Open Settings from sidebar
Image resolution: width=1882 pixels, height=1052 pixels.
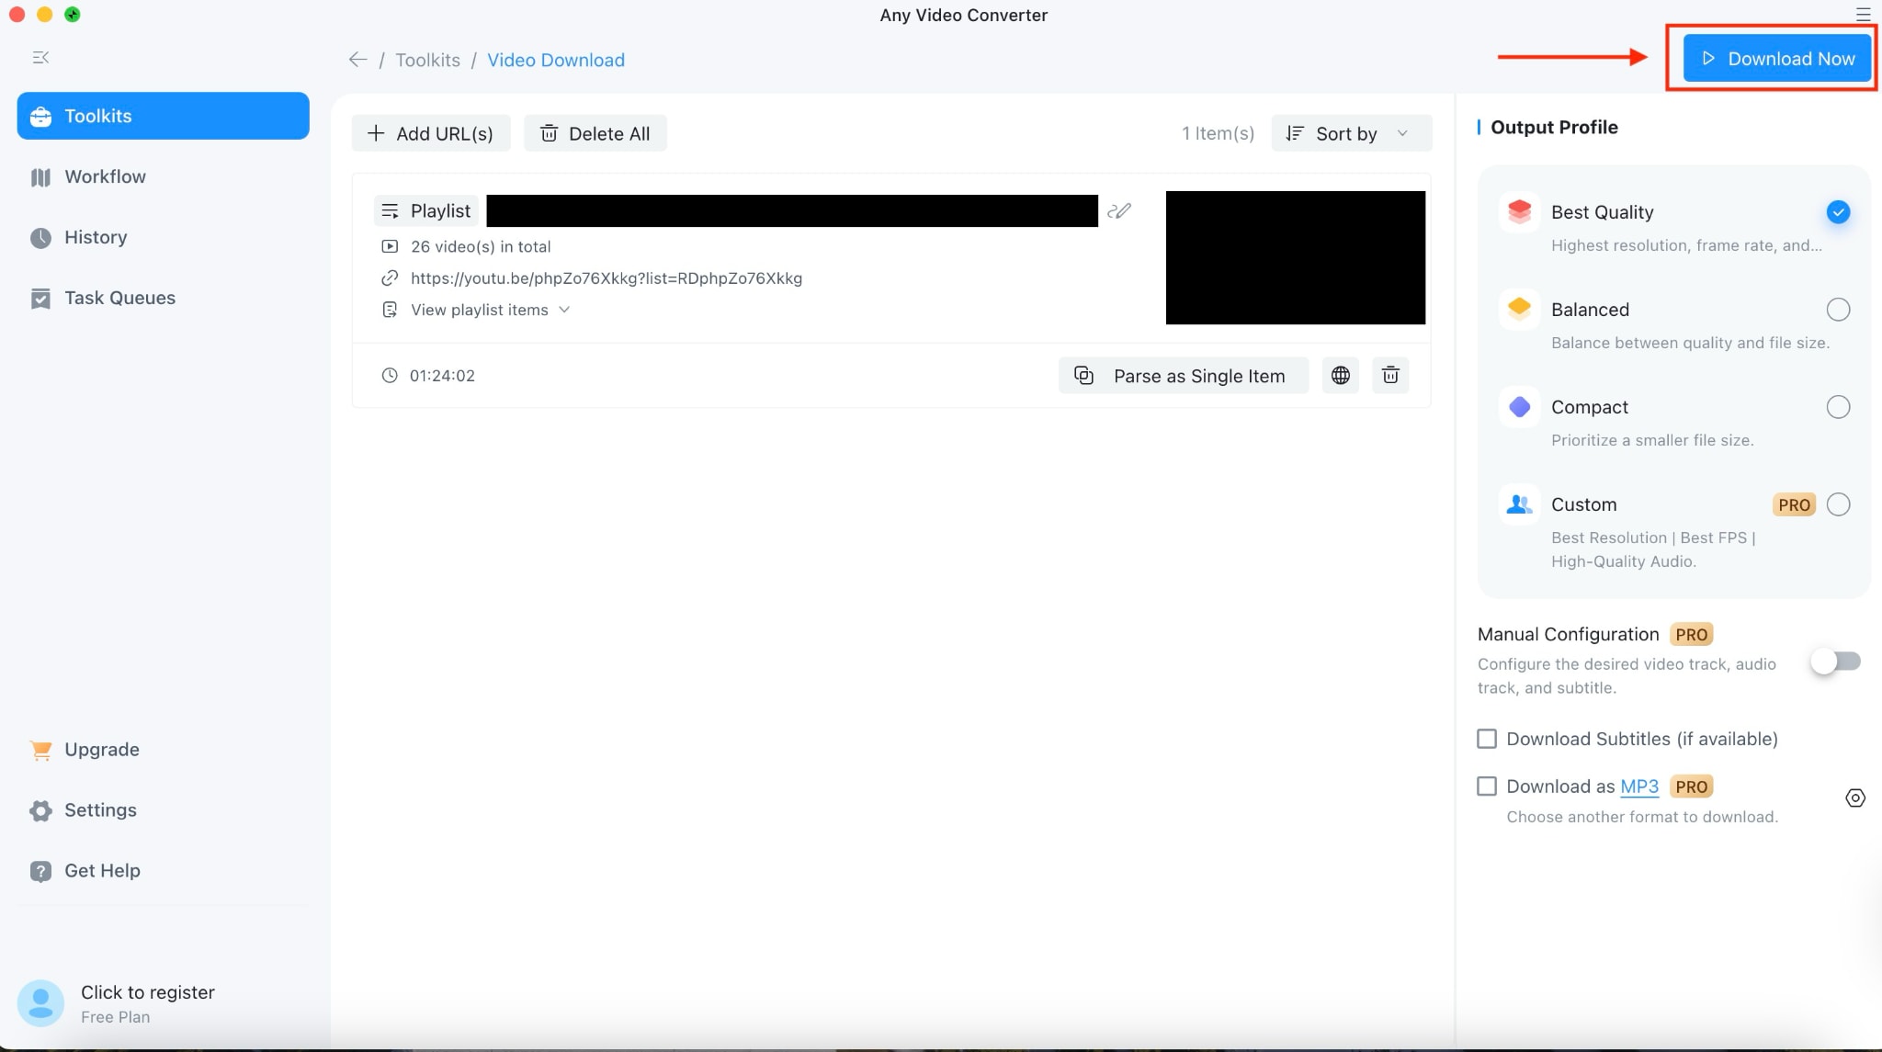(163, 810)
